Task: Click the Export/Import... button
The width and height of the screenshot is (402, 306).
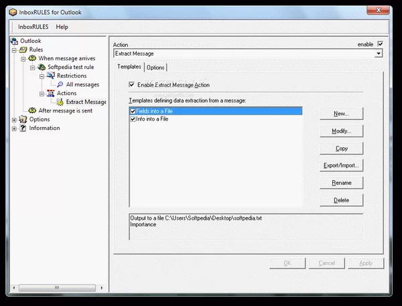Action: coord(341,165)
